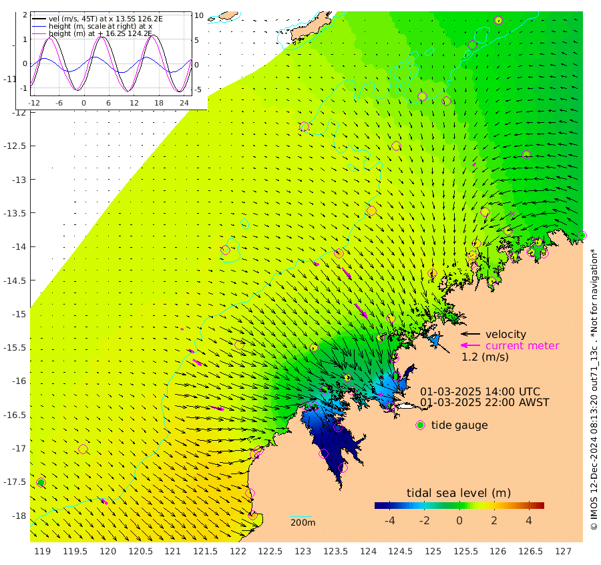
Task: Click inset left-axis label '2'
Action: 25,15
